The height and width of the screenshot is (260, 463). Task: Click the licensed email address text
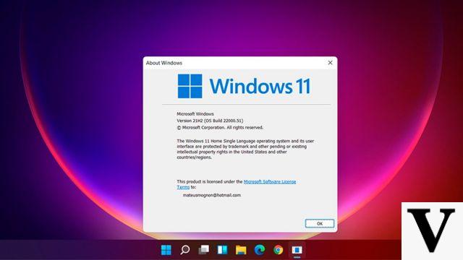(212, 195)
